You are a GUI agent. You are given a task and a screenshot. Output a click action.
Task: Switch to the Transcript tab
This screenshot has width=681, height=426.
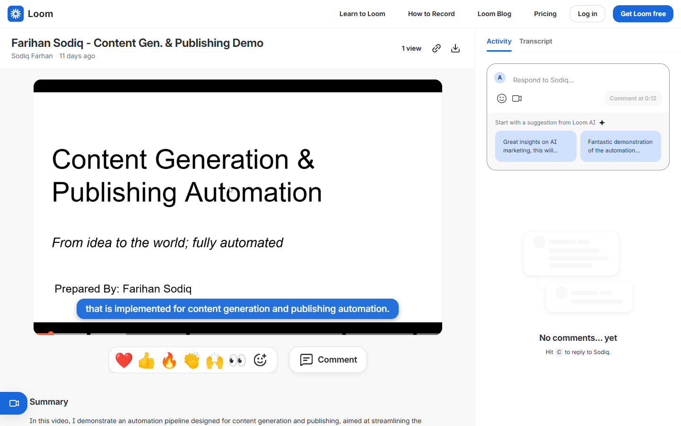536,42
